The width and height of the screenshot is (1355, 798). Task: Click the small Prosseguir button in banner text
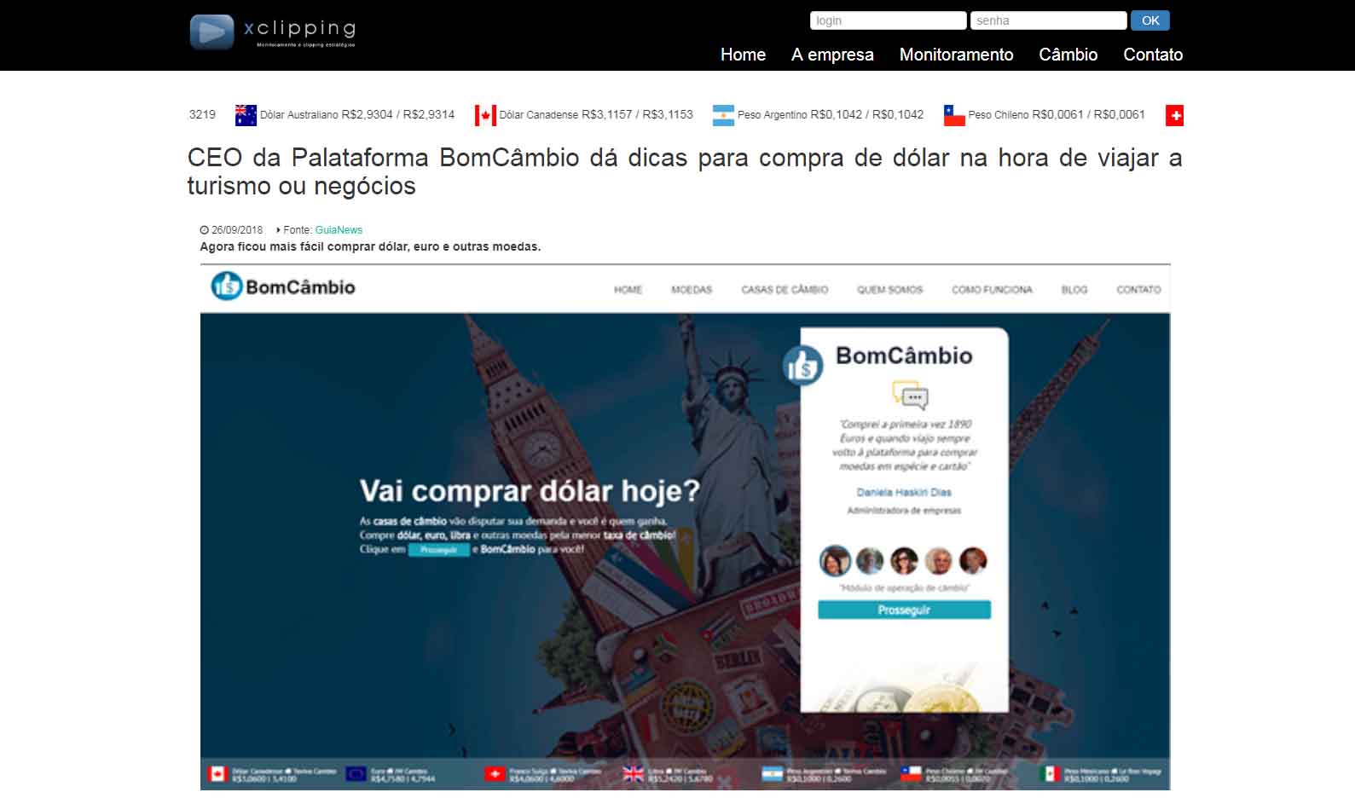coord(438,550)
